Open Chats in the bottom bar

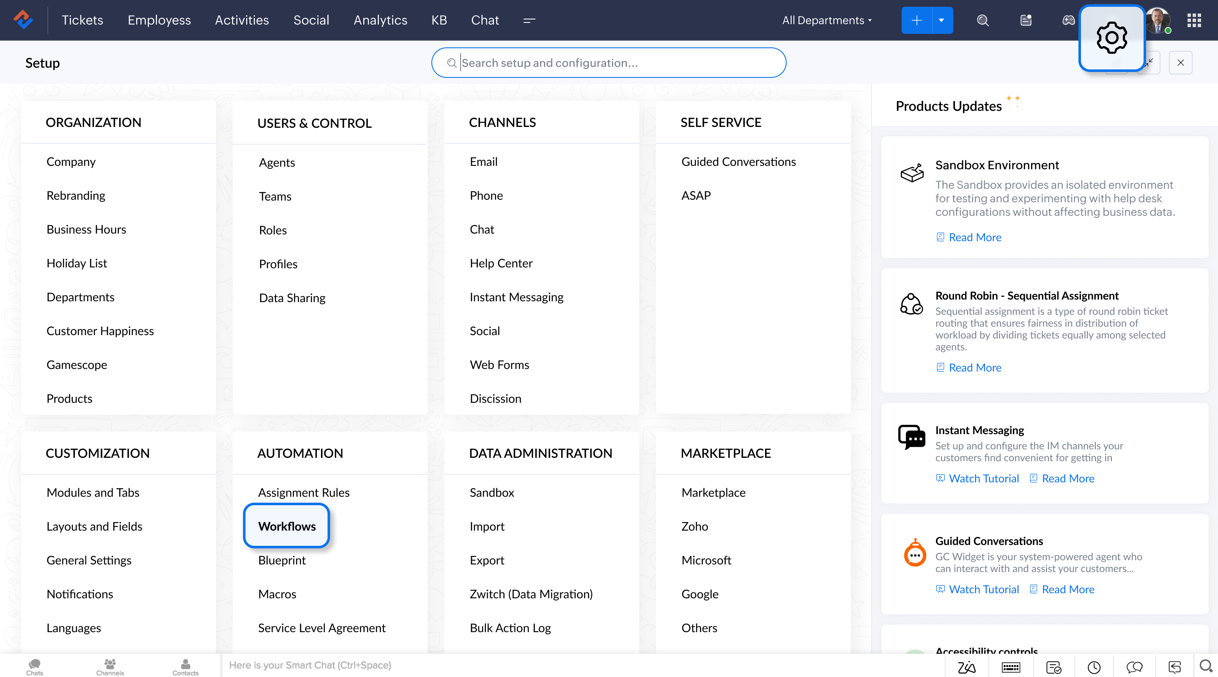[35, 666]
